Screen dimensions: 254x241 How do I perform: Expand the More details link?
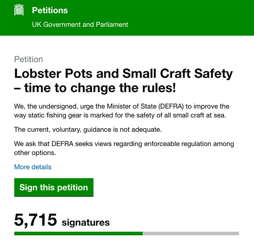[33, 167]
